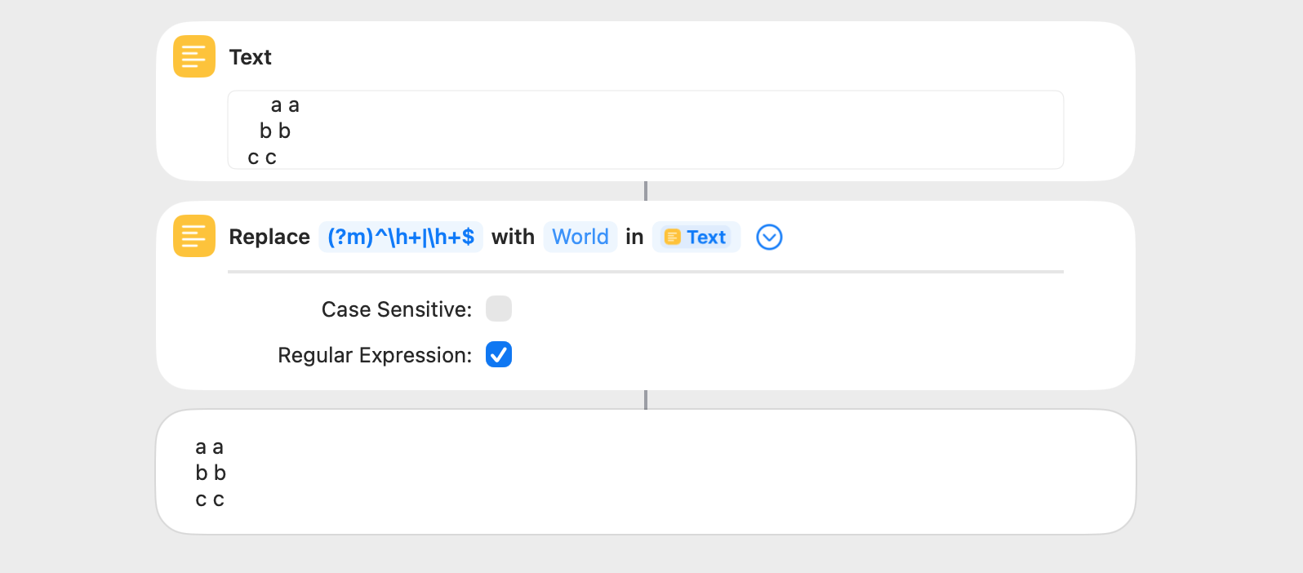Click the Text variable label in Replace action

(705, 238)
